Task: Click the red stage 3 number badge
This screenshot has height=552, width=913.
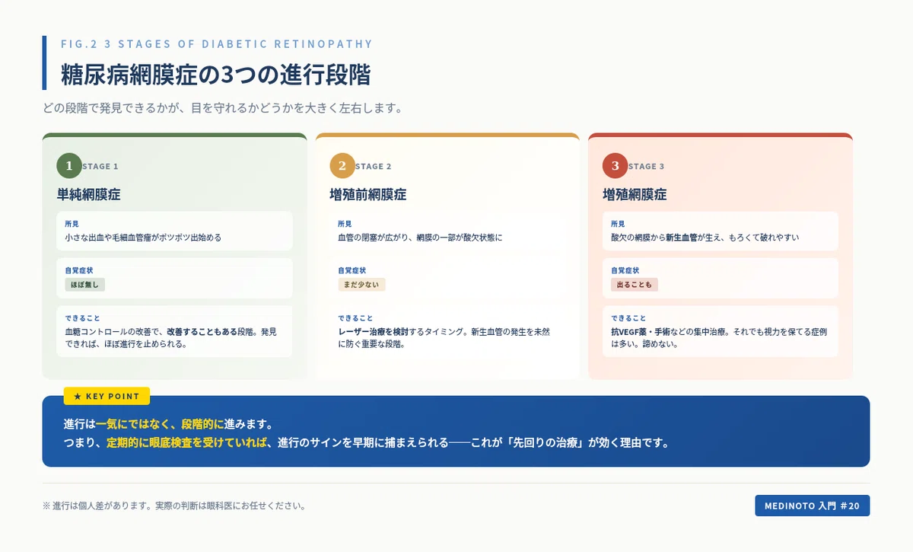Action: [x=616, y=166]
